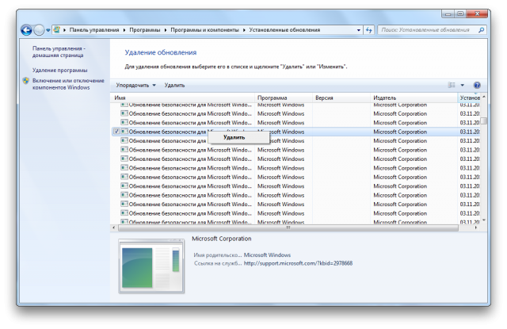Viewport: 507px width, 329px height.
Task: Click the horizontal scrollbar thumb
Action: click(288, 228)
